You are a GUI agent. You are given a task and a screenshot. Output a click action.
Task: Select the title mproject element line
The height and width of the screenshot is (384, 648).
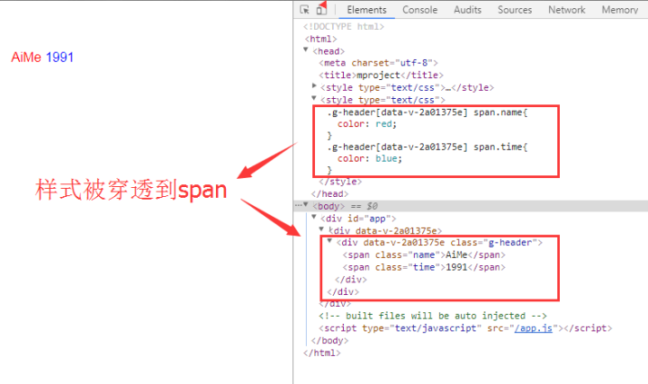[368, 75]
